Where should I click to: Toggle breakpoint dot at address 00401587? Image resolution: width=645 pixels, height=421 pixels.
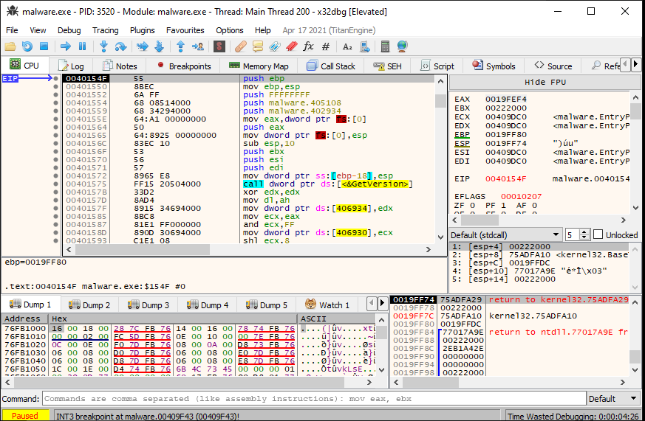click(x=55, y=224)
